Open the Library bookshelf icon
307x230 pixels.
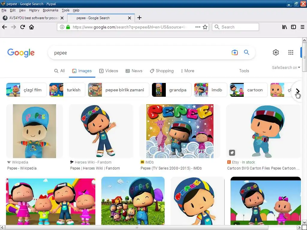(285, 27)
